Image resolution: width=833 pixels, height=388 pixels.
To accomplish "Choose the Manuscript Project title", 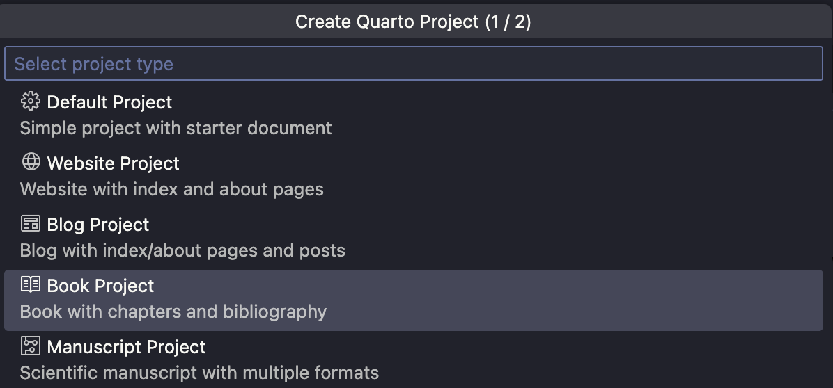I will [x=126, y=347].
